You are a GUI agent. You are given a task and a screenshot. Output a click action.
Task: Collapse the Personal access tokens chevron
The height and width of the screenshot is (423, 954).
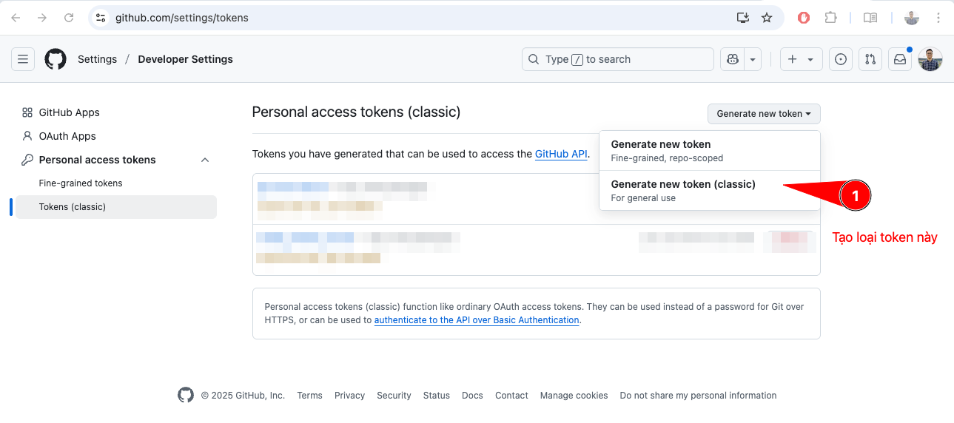click(205, 160)
